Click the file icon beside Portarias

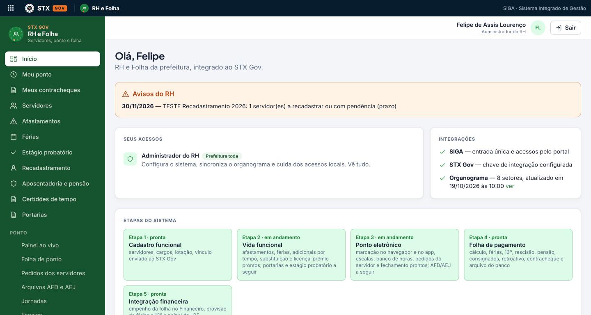(x=14, y=215)
